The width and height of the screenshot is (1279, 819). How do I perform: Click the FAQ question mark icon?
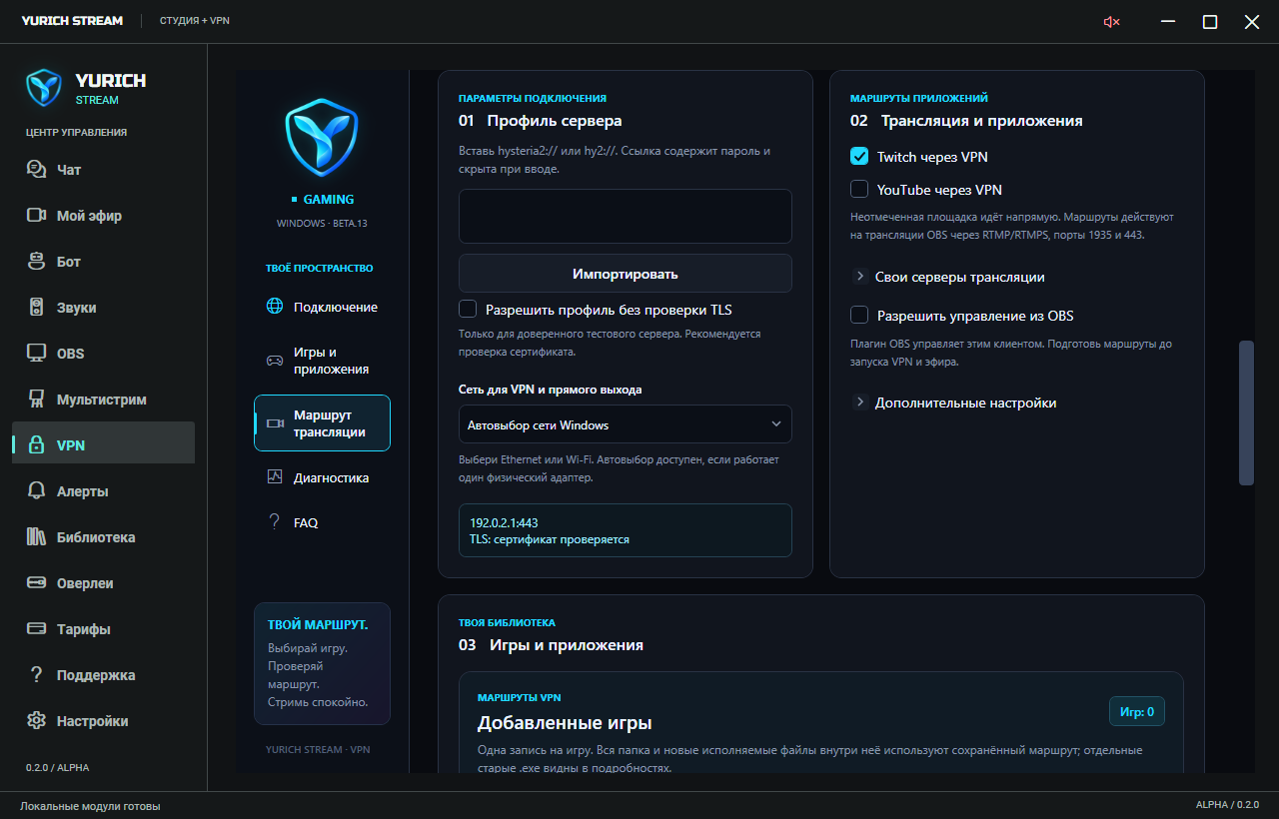[275, 522]
